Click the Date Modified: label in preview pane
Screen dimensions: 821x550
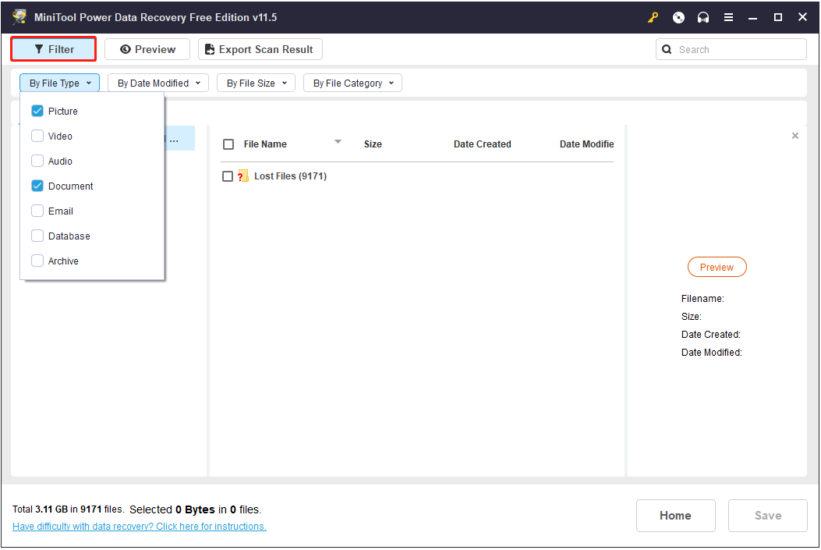[x=712, y=353]
